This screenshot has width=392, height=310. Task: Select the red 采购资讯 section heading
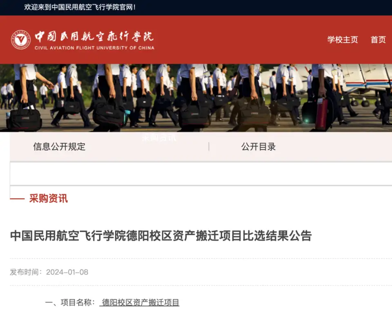coord(49,198)
